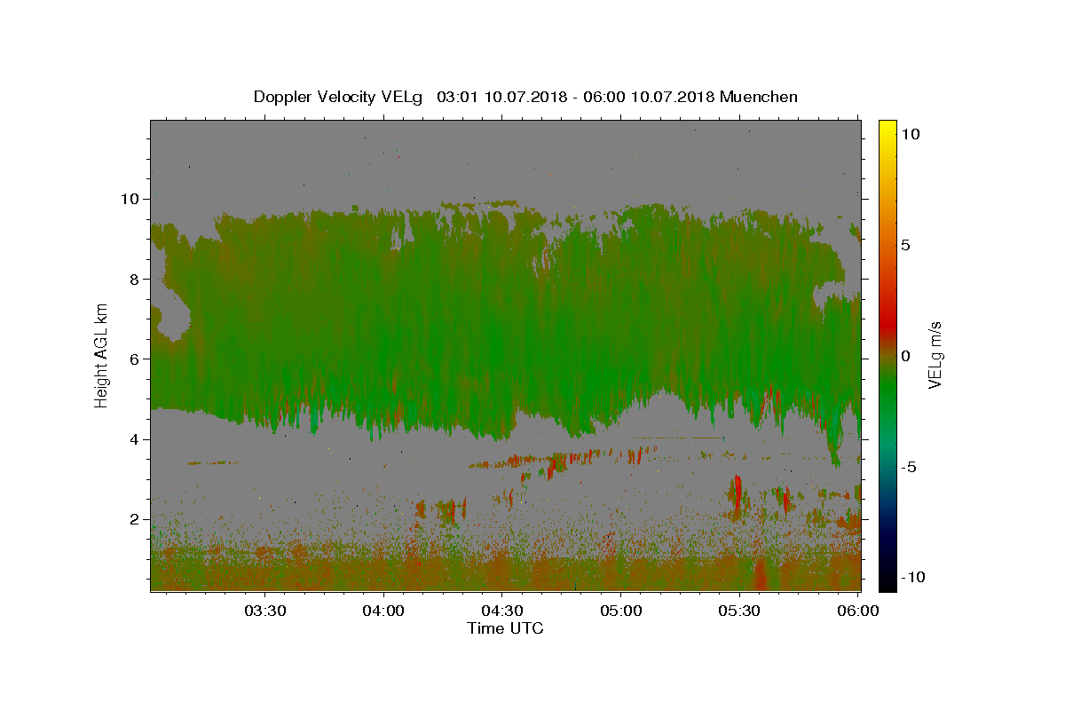The width and height of the screenshot is (1065, 710).
Task: Click the red updraft streak near 05:30
Action: 737,494
